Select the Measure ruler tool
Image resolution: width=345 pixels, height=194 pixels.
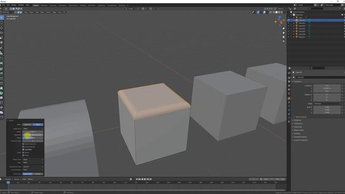[2, 53]
